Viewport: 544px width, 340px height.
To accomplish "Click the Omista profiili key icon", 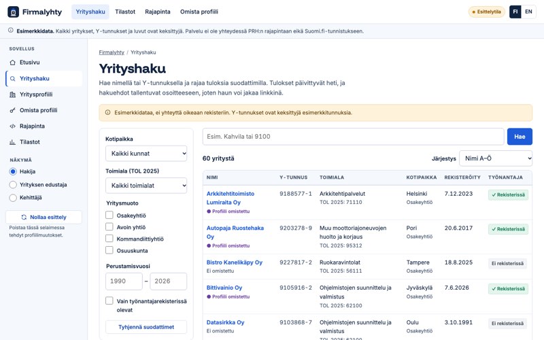I will pos(12,110).
